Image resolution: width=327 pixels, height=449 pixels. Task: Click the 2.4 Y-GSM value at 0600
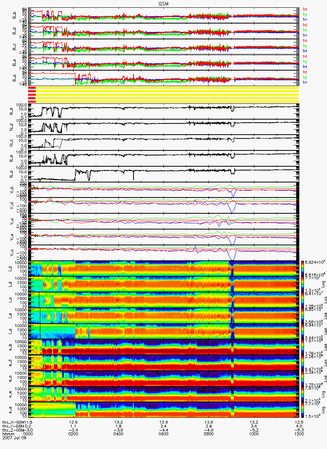[163, 426]
